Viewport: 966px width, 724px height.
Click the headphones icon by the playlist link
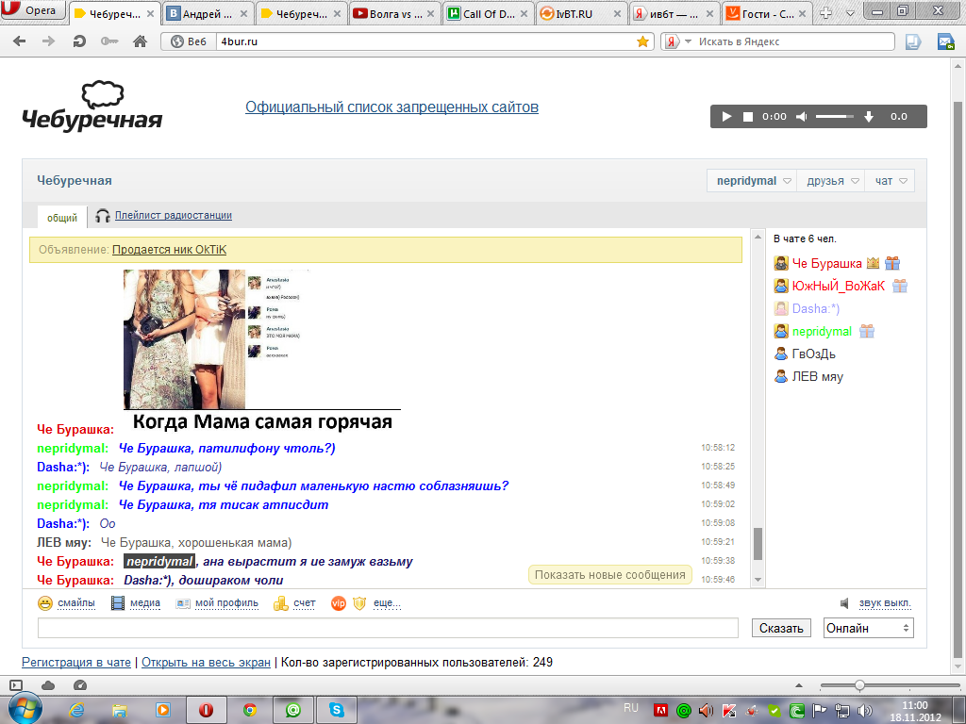[x=103, y=216]
